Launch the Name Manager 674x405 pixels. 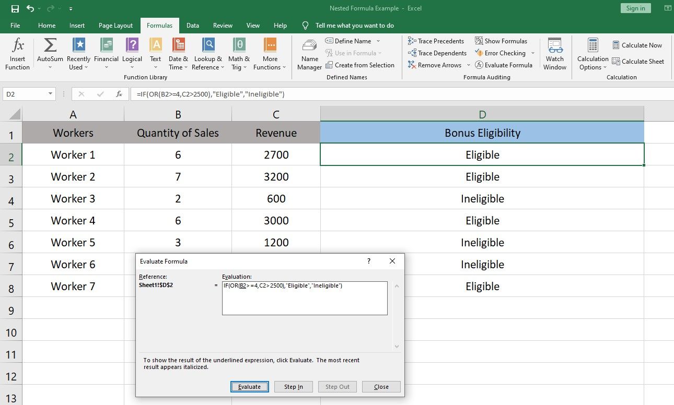[309, 53]
